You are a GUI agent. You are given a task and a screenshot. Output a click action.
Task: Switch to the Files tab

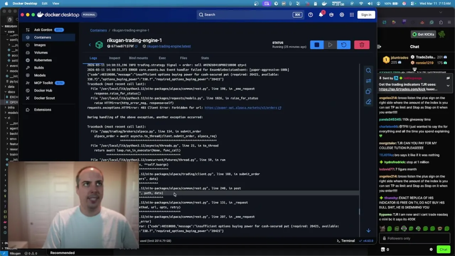(183, 58)
